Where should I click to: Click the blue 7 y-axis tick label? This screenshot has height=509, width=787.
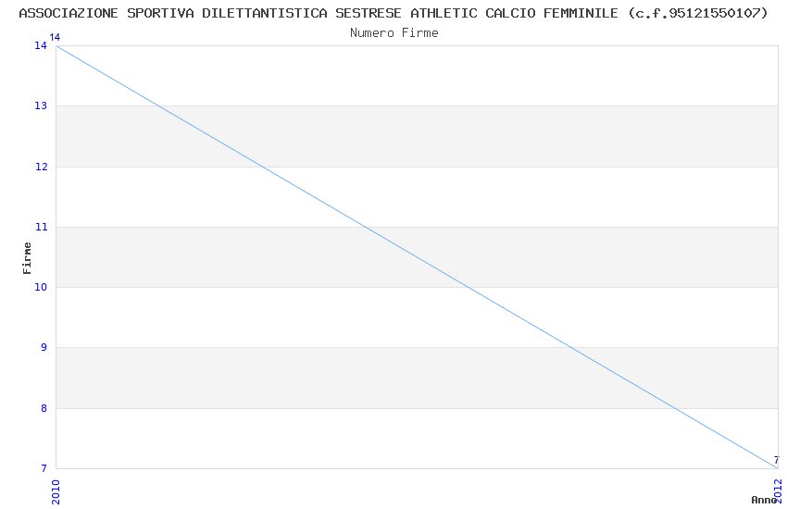click(x=44, y=469)
